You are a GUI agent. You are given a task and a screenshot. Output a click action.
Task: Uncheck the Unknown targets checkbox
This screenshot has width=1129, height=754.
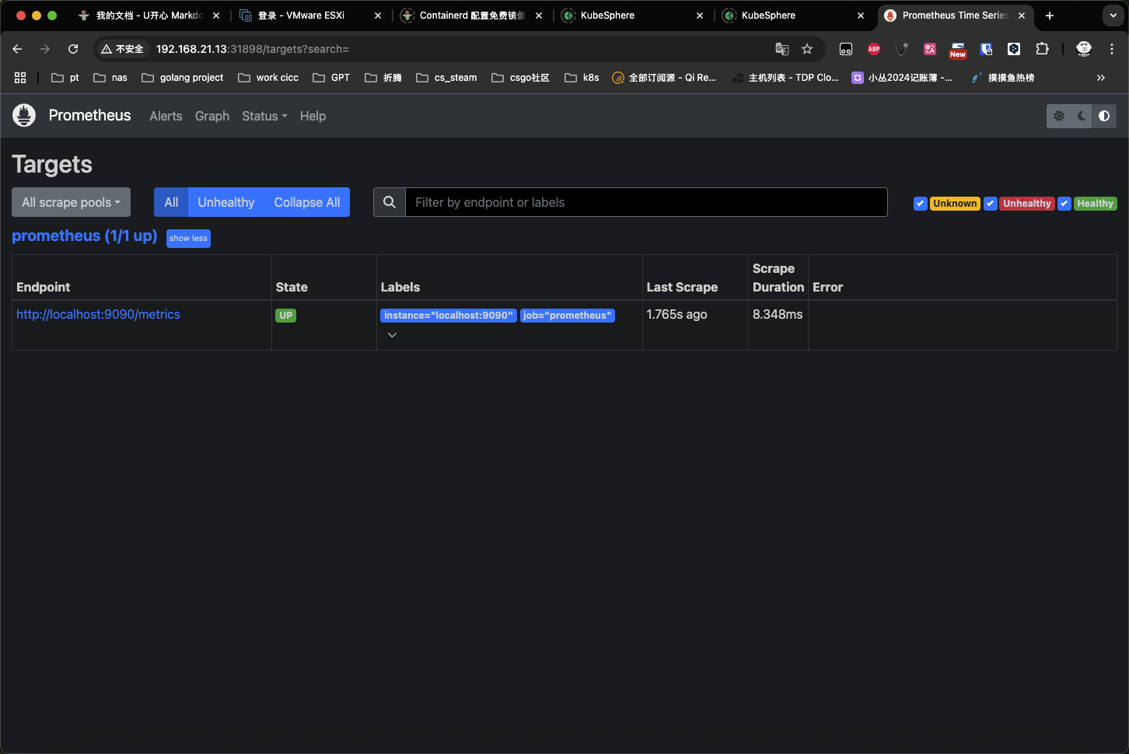pyautogui.click(x=921, y=203)
